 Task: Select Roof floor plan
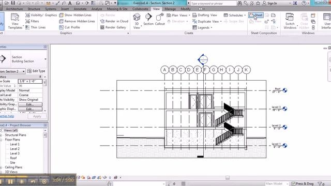pos(13,158)
